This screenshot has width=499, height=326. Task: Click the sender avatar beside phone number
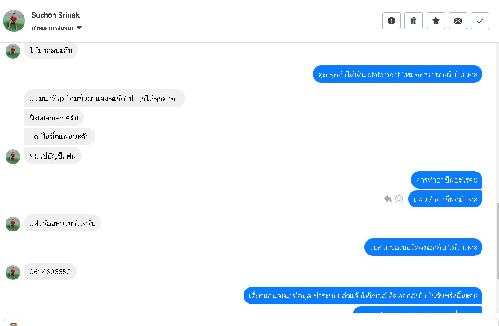(x=13, y=273)
